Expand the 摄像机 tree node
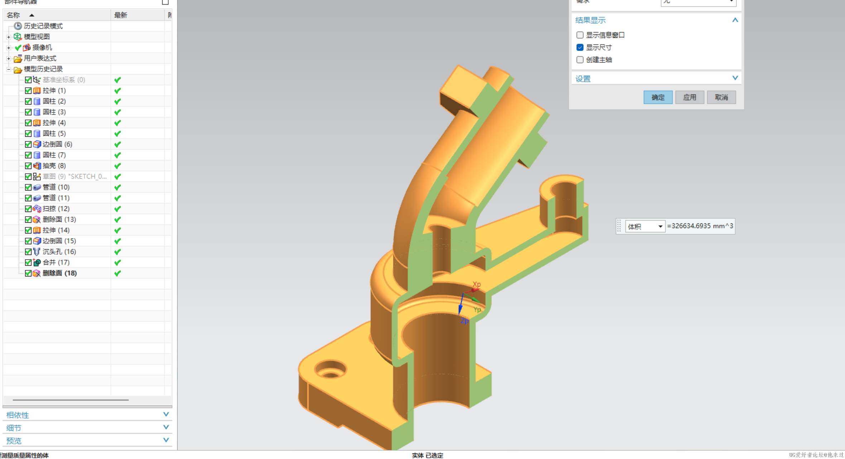 [9, 47]
